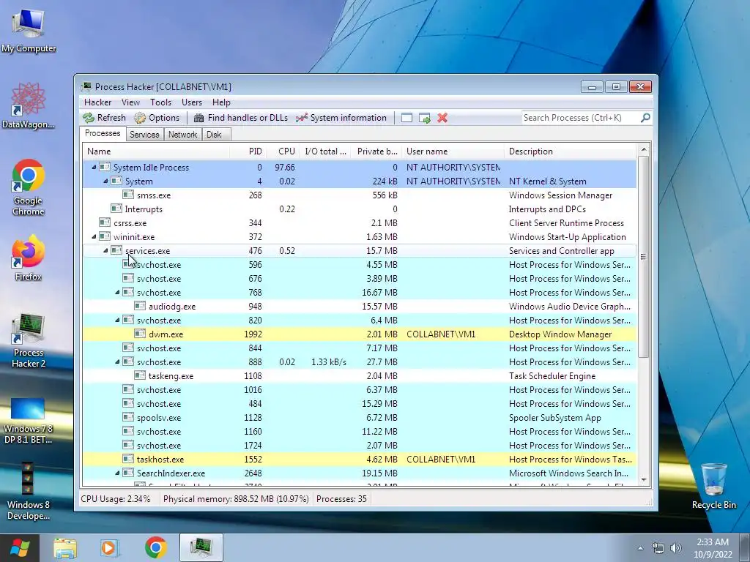Viewport: 750px width, 562px height.
Task: Open My Computer desktop icon
Action: pyautogui.click(x=29, y=31)
